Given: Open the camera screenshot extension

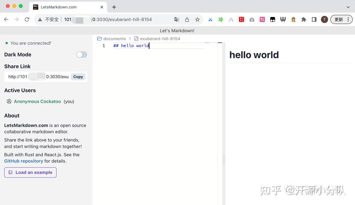Looking at the screenshot, I should [x=252, y=20].
